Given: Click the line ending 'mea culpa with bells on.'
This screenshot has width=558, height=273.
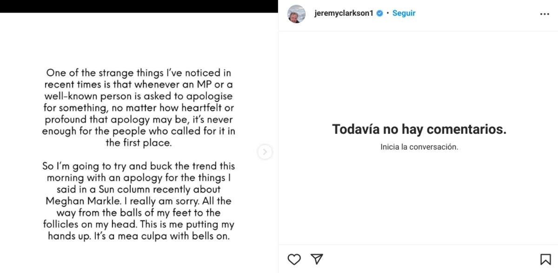Looking at the screenshot, I should [x=139, y=236].
